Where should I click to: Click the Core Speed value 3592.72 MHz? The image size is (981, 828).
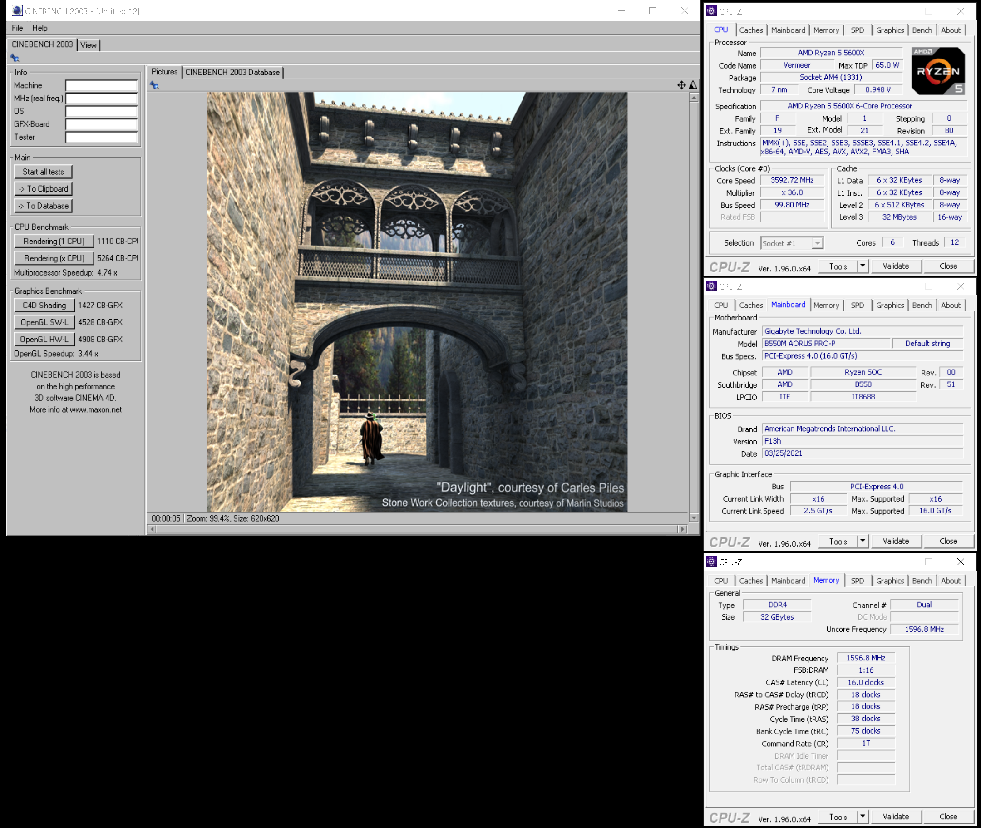point(792,180)
